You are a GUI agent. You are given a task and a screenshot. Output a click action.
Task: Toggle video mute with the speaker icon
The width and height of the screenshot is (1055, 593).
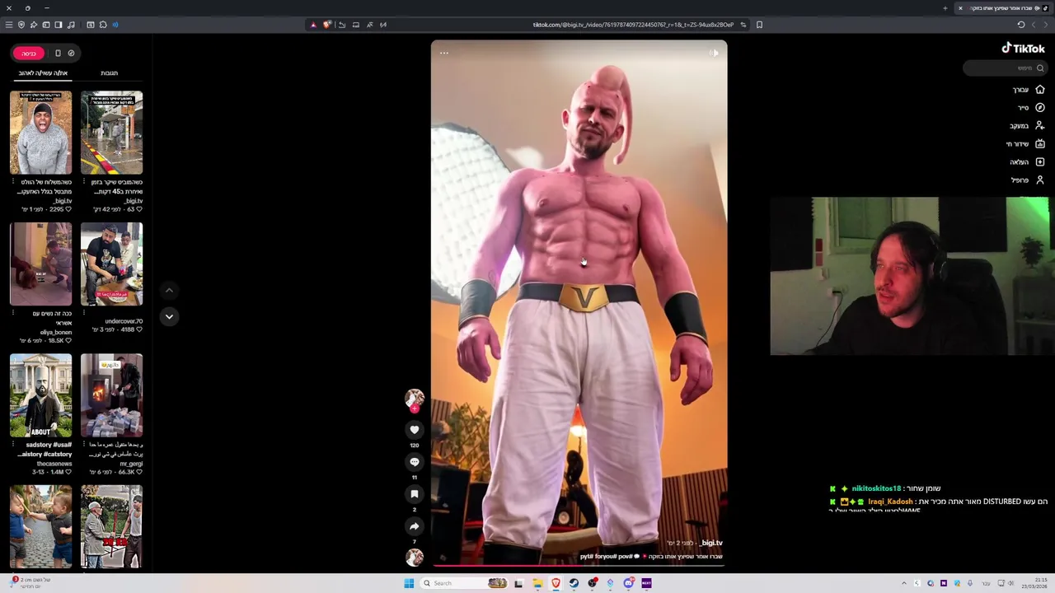pos(714,53)
